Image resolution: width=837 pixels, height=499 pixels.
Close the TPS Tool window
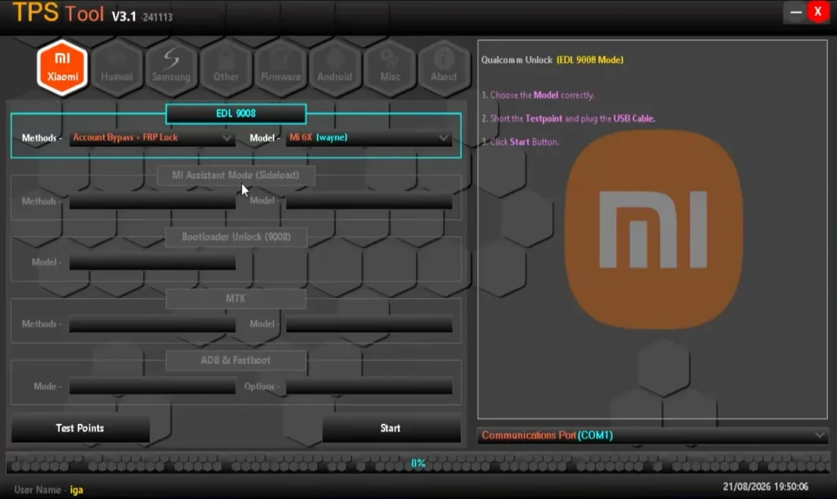point(817,11)
